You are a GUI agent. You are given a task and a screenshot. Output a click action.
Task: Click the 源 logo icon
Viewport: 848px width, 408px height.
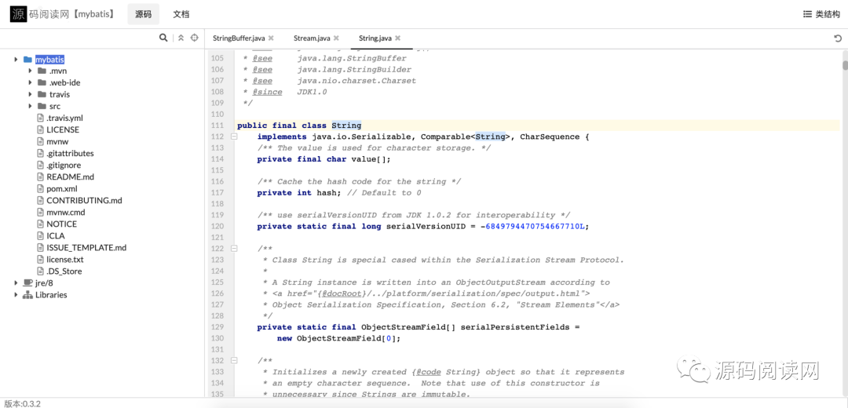pos(18,13)
